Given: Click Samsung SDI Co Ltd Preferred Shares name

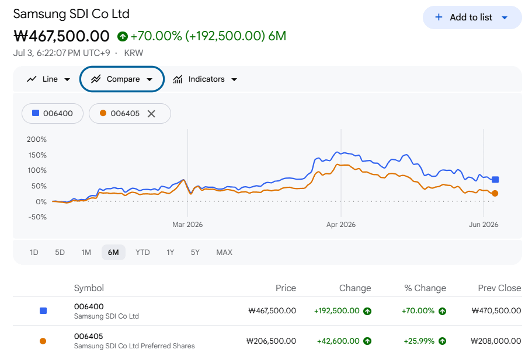Looking at the screenshot, I should coord(134,346).
